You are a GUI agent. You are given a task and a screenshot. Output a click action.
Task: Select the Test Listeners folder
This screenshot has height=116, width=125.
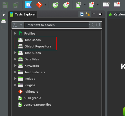[35, 72]
